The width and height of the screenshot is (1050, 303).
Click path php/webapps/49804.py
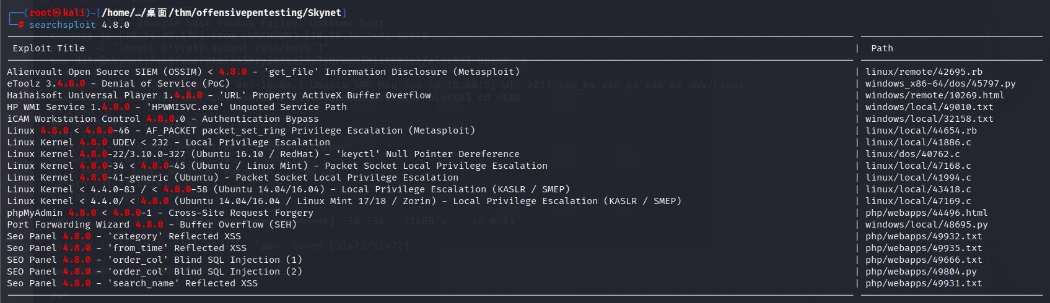(x=921, y=271)
